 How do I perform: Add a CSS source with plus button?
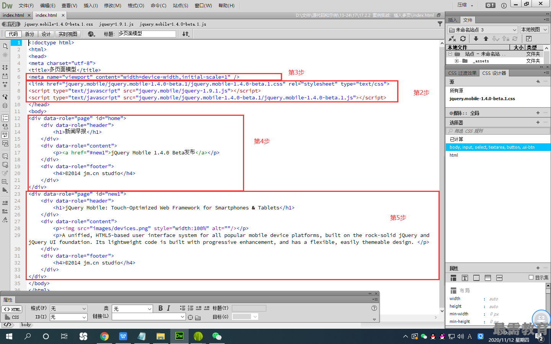538,81
